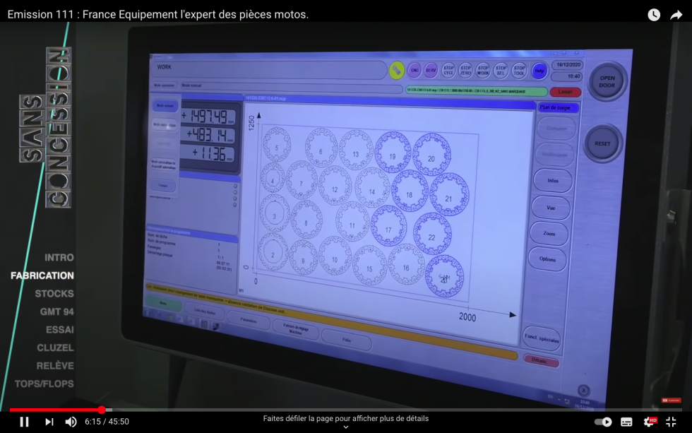Mute the video volume

[x=71, y=422]
